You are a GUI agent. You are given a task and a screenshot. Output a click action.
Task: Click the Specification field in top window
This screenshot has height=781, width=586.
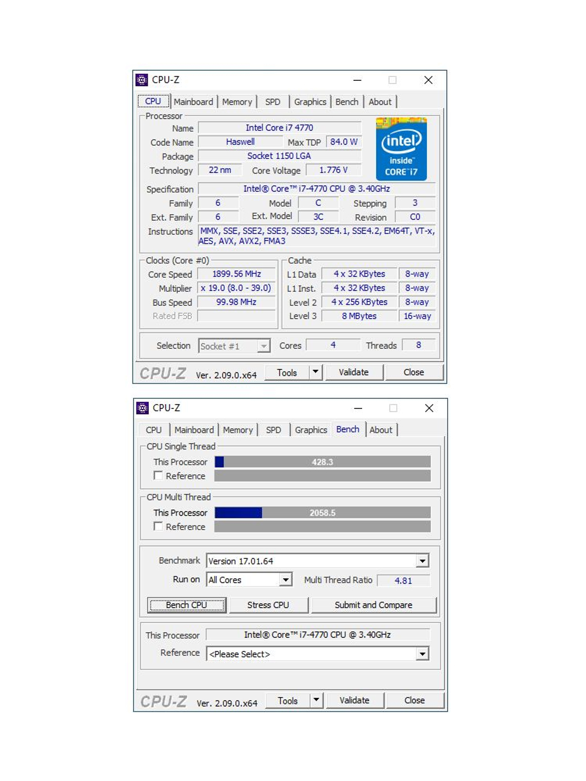click(x=317, y=189)
